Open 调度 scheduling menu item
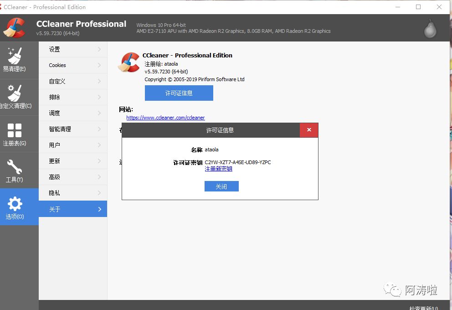The height and width of the screenshot is (310, 452). (73, 113)
